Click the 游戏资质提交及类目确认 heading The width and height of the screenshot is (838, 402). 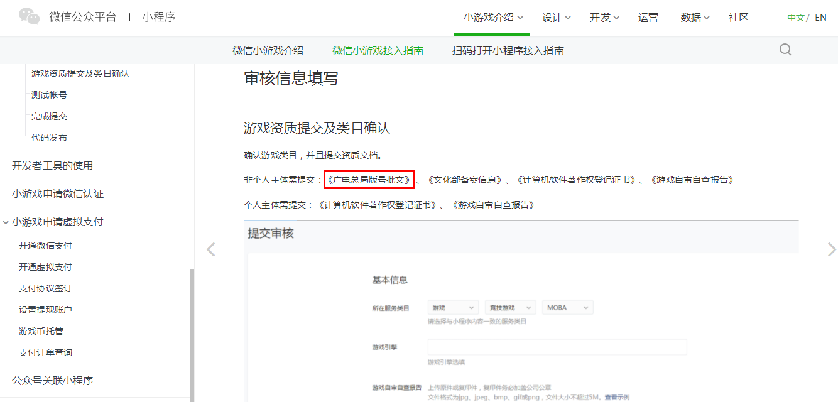click(x=317, y=128)
